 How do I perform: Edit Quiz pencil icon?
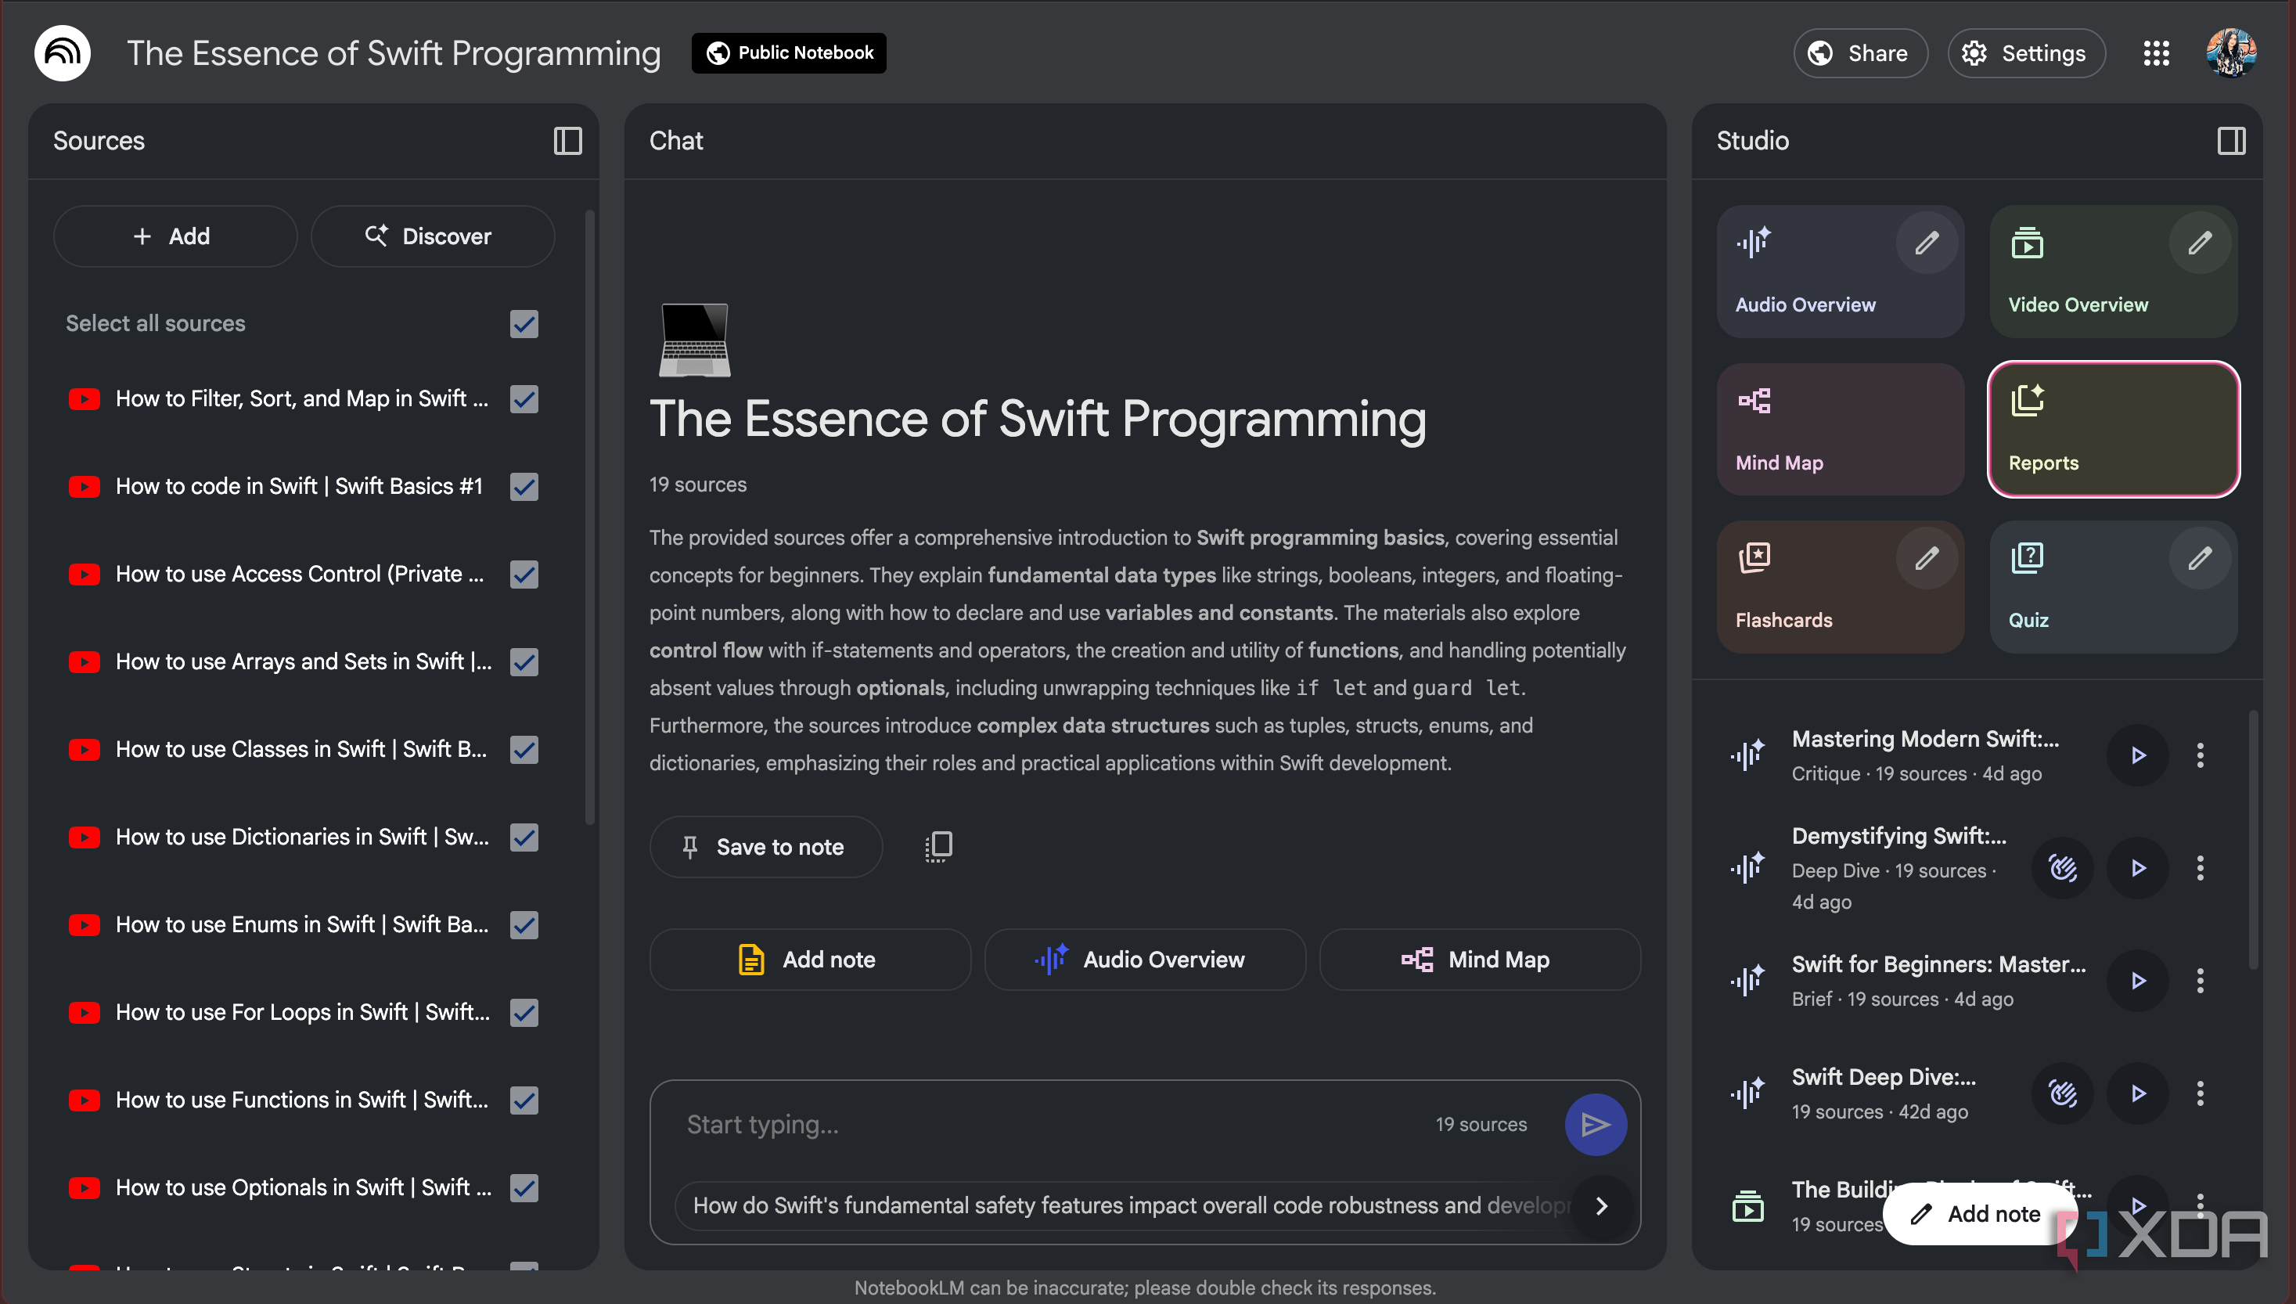pos(2199,558)
